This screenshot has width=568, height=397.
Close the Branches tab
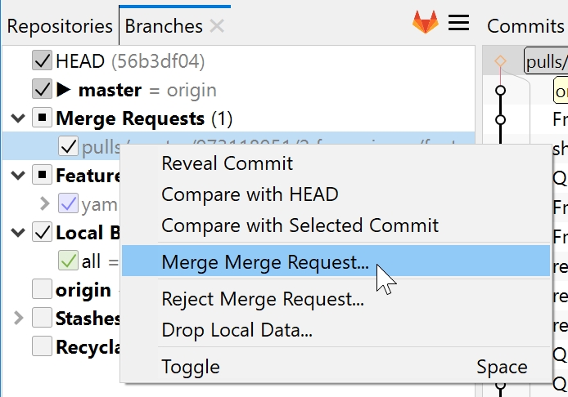[217, 25]
